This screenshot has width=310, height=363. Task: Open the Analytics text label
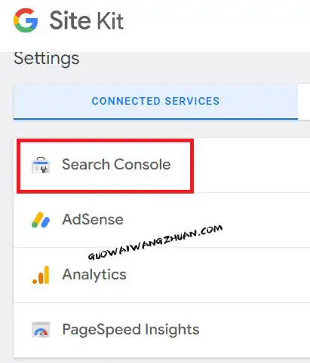[94, 274]
